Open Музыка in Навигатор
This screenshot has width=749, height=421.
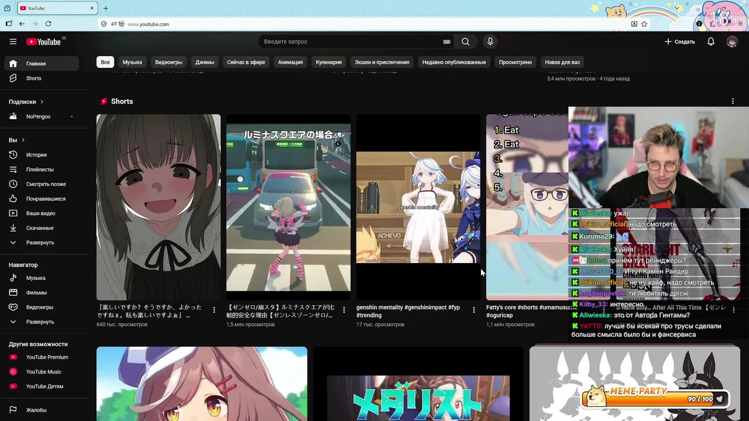coord(41,278)
